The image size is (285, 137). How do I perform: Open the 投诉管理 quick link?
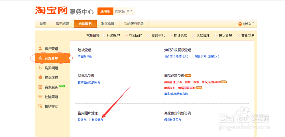[225, 35]
